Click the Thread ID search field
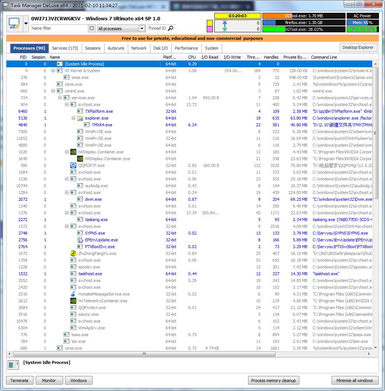385x391 pixels. click(x=157, y=28)
